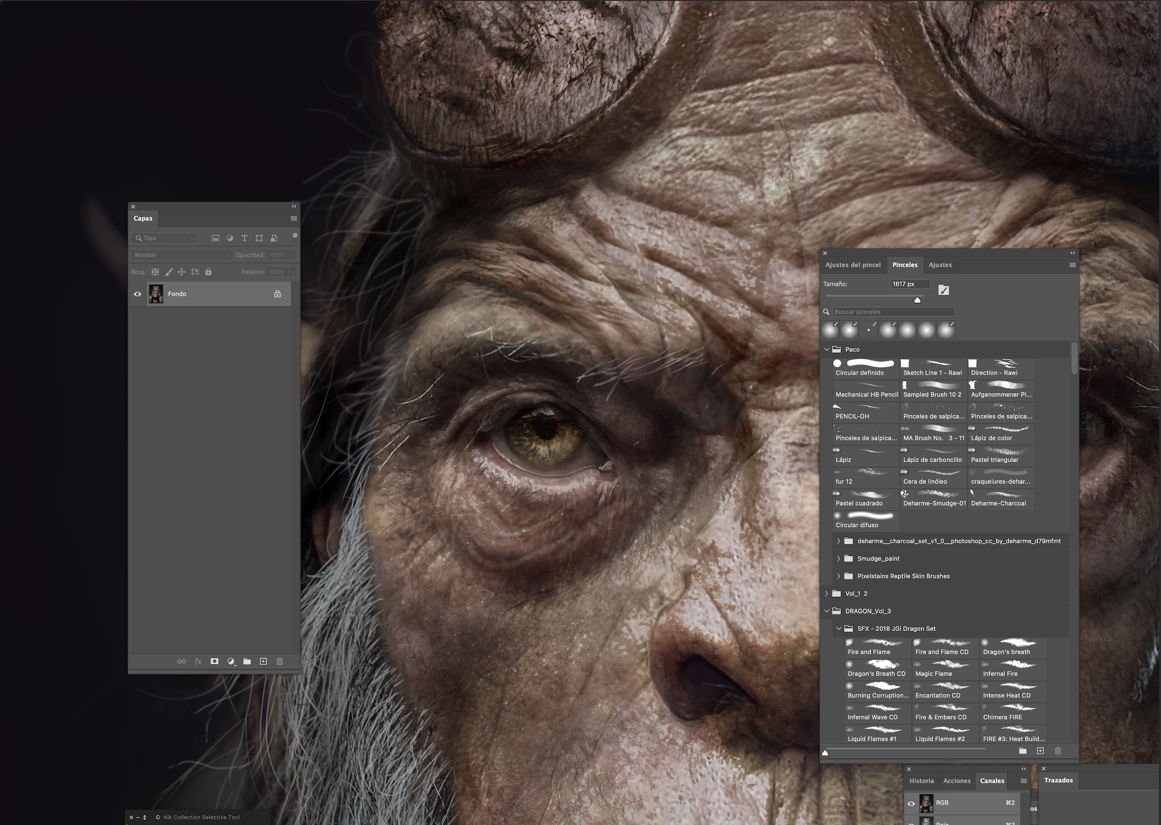
Task: Create new adjustment layer icon
Action: (x=231, y=661)
